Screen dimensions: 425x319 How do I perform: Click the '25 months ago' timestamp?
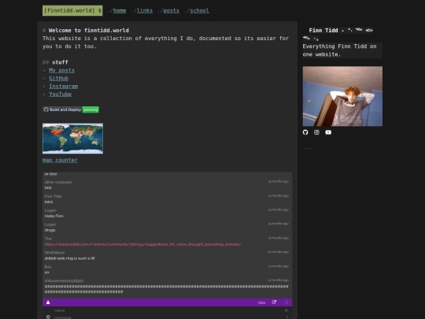(279, 181)
